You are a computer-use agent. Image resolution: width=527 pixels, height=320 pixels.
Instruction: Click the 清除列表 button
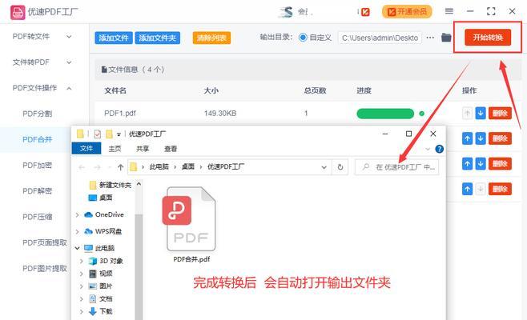pyautogui.click(x=211, y=38)
